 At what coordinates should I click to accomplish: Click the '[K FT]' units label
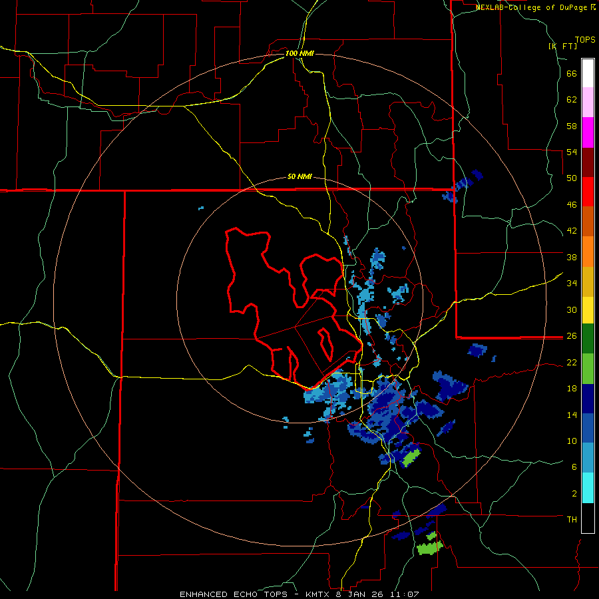(562, 46)
